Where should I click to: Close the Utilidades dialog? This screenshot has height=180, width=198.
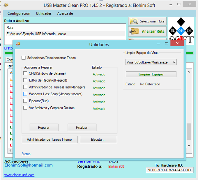click(177, 43)
